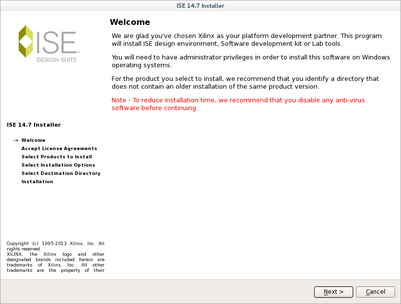Click the Next button to continue
Image resolution: width=401 pixels, height=304 pixels.
coord(334,292)
